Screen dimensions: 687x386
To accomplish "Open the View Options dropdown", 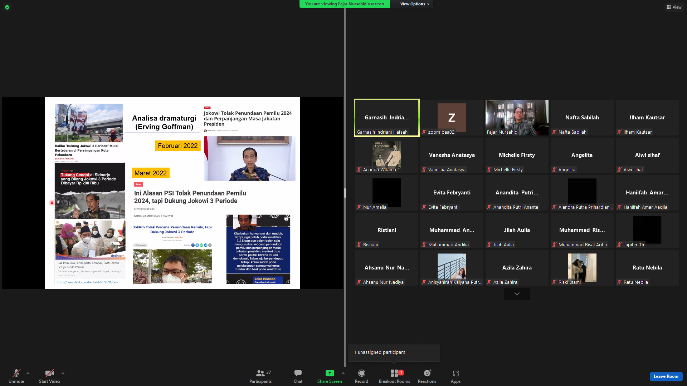I will (x=414, y=4).
